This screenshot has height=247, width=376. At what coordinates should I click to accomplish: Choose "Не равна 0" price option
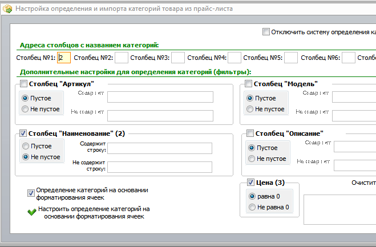point(252,207)
